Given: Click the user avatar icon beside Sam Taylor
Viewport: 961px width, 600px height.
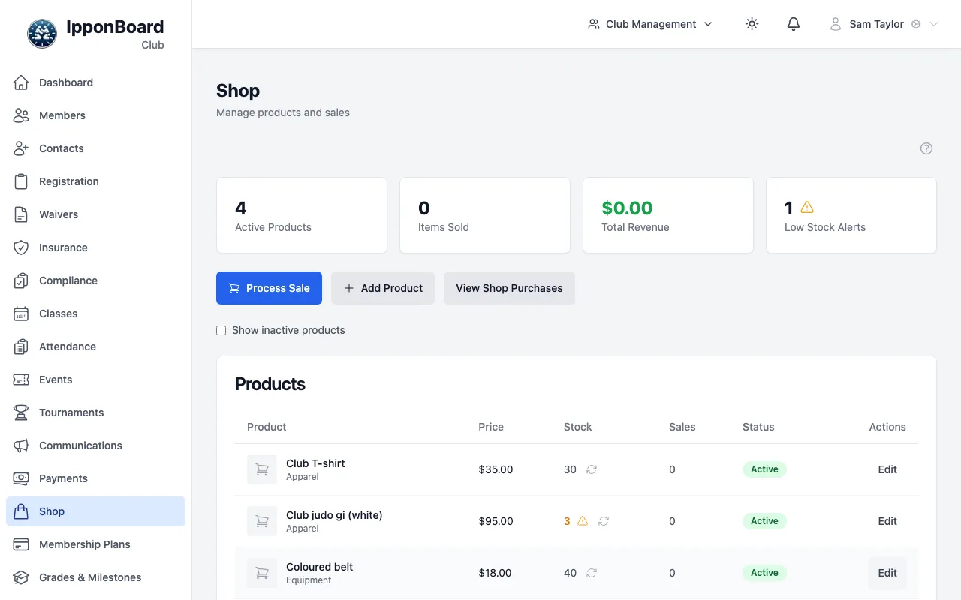Looking at the screenshot, I should click(x=836, y=24).
